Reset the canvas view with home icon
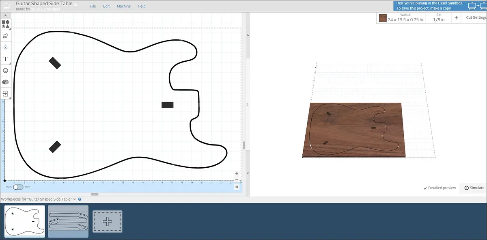The height and width of the screenshot is (240, 487). point(237,187)
